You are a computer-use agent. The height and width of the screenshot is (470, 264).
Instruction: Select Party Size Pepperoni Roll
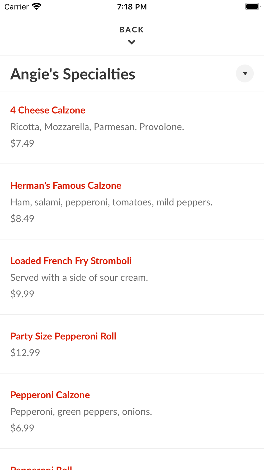[63, 336]
